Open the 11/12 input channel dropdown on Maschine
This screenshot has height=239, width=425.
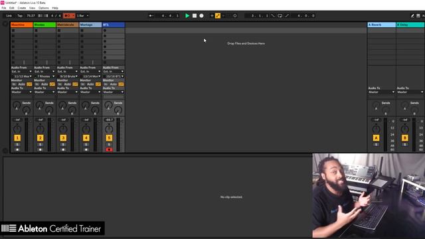coord(22,76)
